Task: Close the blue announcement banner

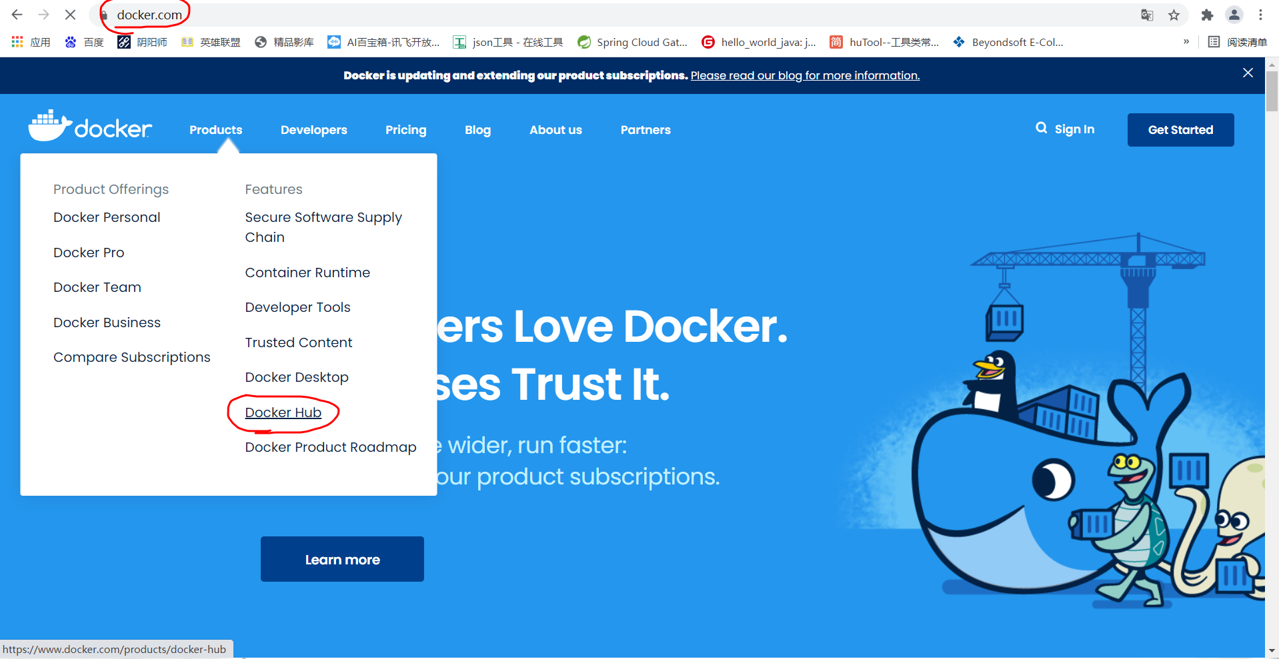Action: tap(1248, 73)
